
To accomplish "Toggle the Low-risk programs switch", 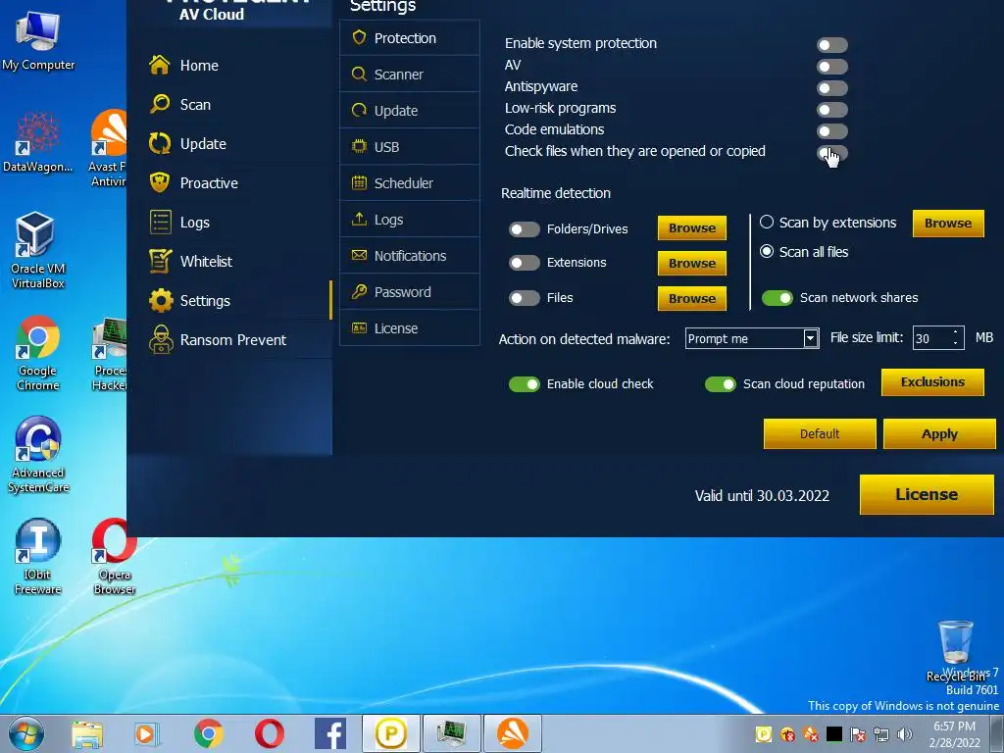I will 831,110.
